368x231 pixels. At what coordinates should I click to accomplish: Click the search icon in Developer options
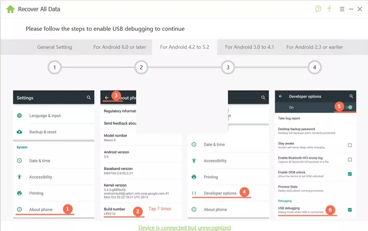click(351, 96)
